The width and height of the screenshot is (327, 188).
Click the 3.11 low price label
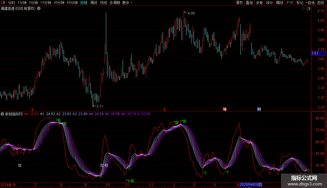pos(100,106)
